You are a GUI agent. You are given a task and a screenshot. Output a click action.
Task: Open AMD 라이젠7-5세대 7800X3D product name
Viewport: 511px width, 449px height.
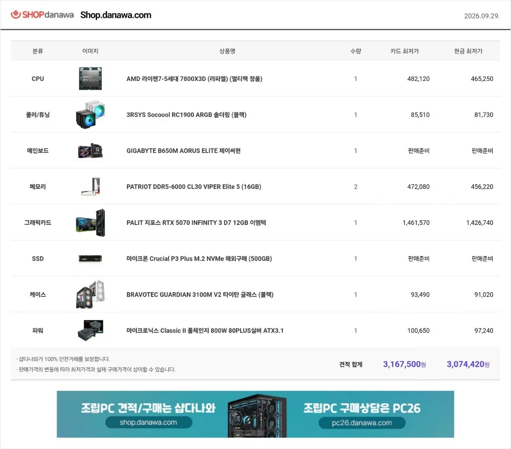[x=194, y=79]
